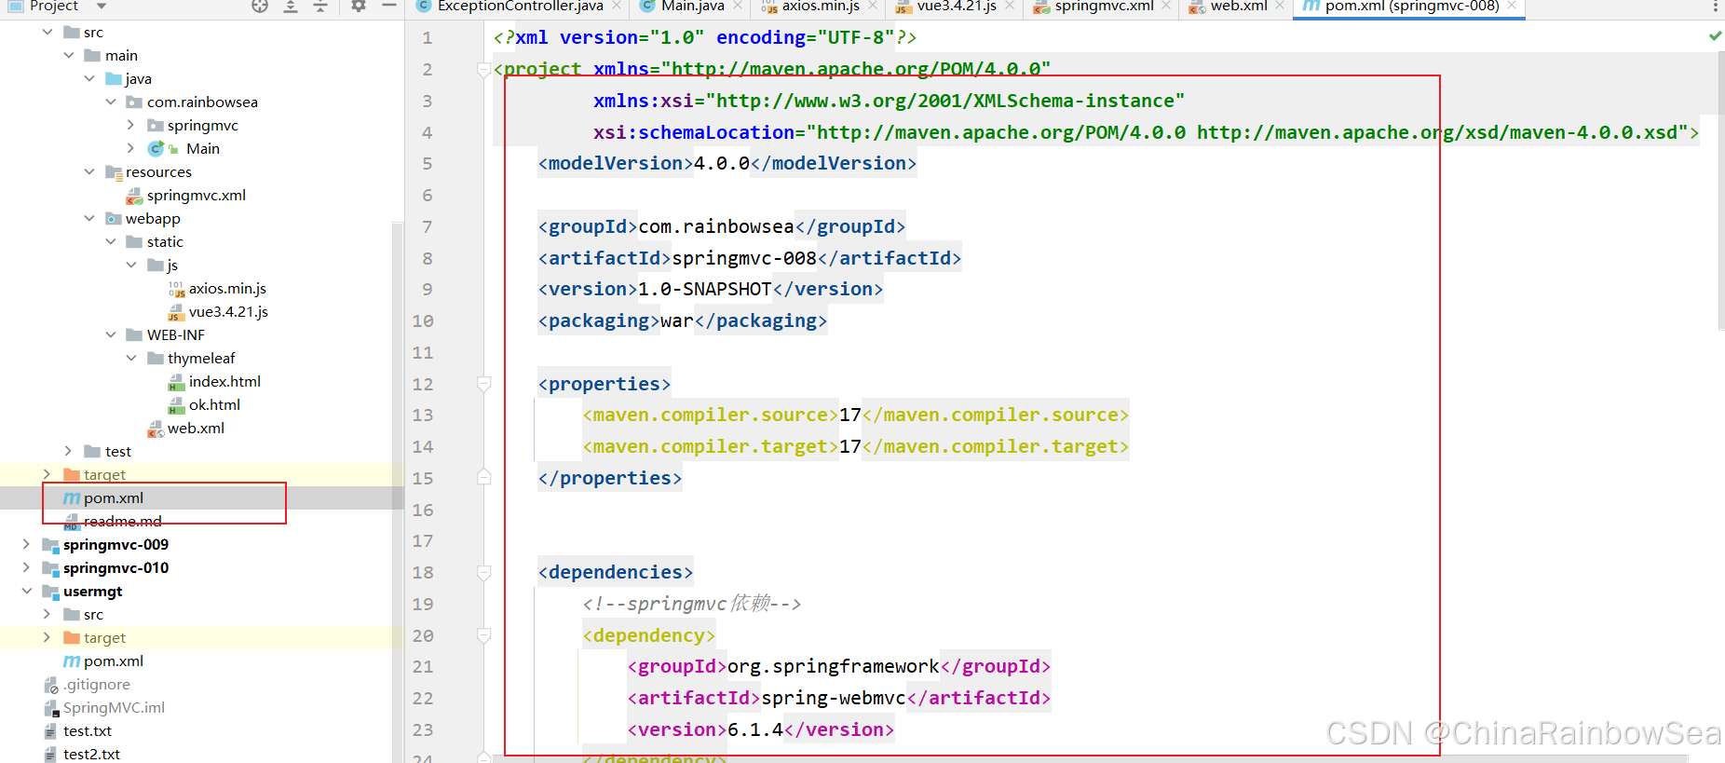Viewport: 1725px width, 763px height.
Task: Select pom.xml under usermgt module
Action: [114, 661]
